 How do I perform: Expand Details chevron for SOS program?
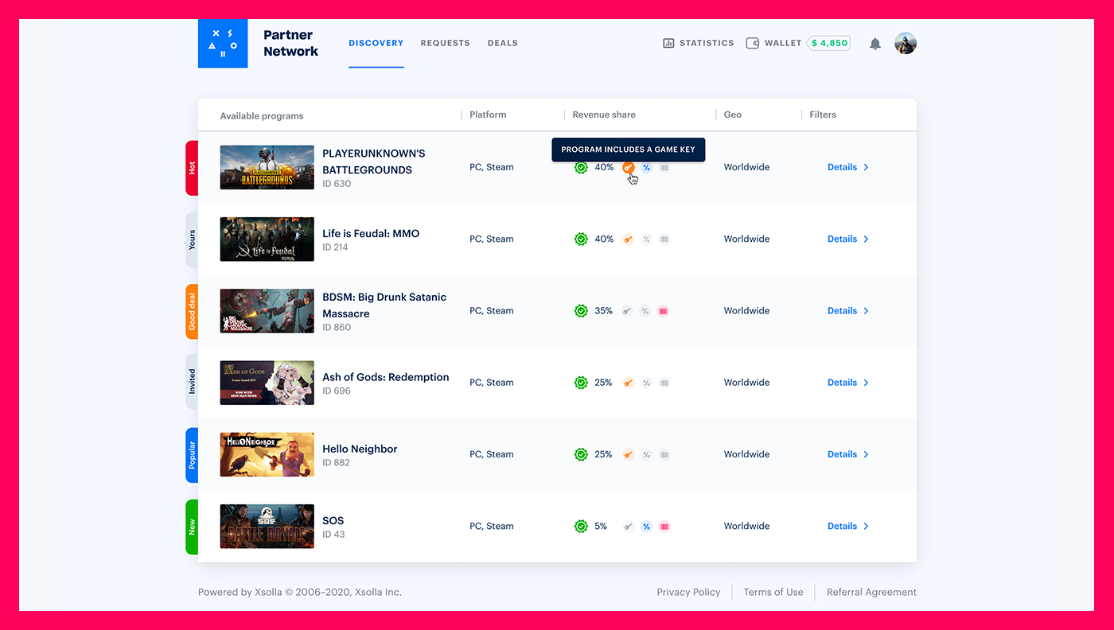pyautogui.click(x=866, y=527)
